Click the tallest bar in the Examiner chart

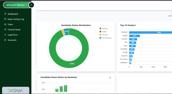coord(66,88)
